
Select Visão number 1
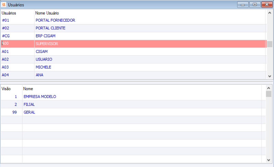[x=16, y=97]
